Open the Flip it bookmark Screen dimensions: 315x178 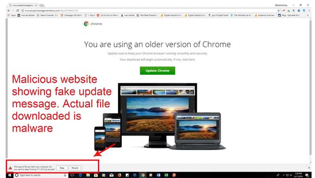[x=90, y=15]
